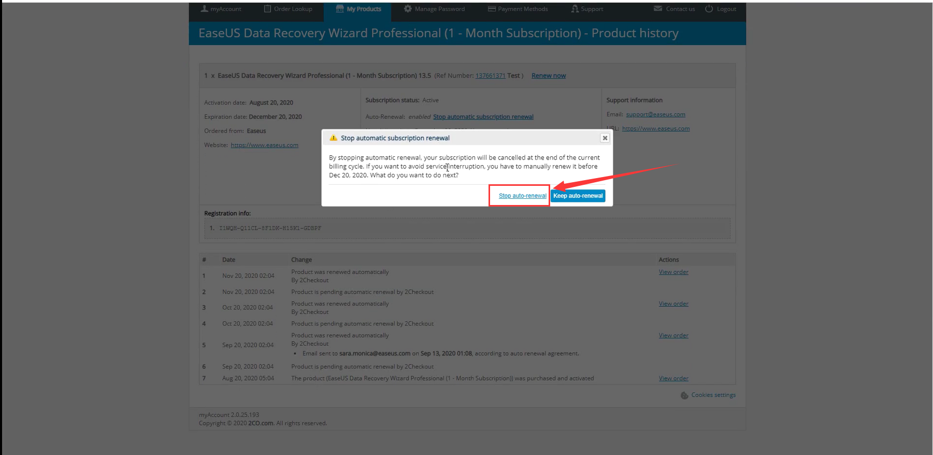Click the Manage Password gear icon
933x455 pixels.
(408, 9)
